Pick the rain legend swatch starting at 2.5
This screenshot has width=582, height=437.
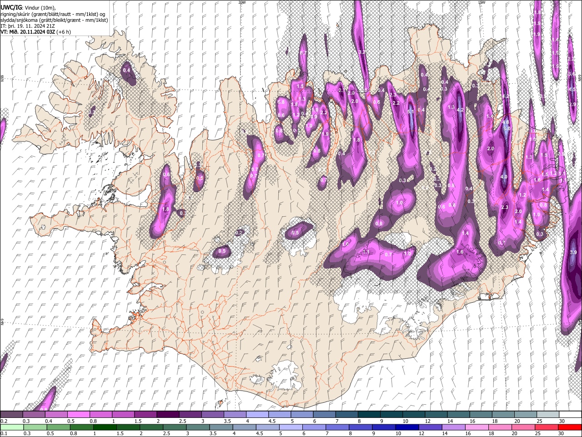(x=175, y=427)
